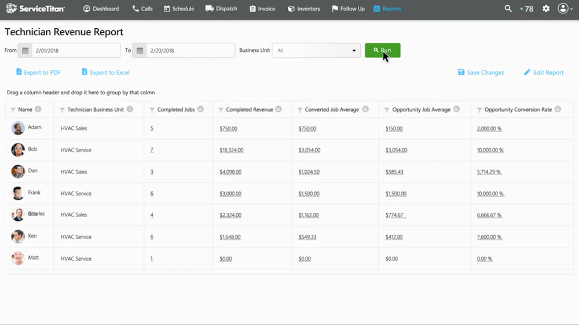This screenshot has width=579, height=325.
Task: Click Export to PDF link
Action: pos(38,73)
